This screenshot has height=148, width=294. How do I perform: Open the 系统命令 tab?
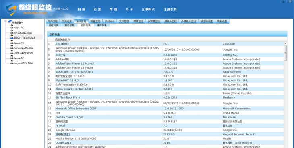tap(110, 22)
